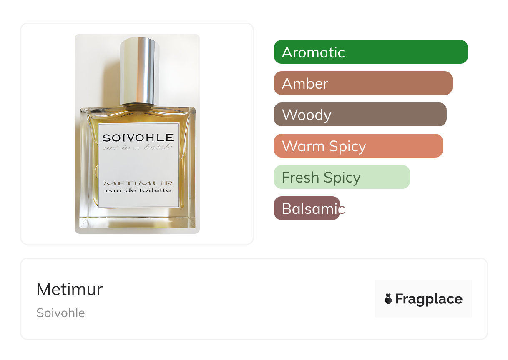Click the METIMUR text on bottle label
508x360 pixels.
coord(138,183)
